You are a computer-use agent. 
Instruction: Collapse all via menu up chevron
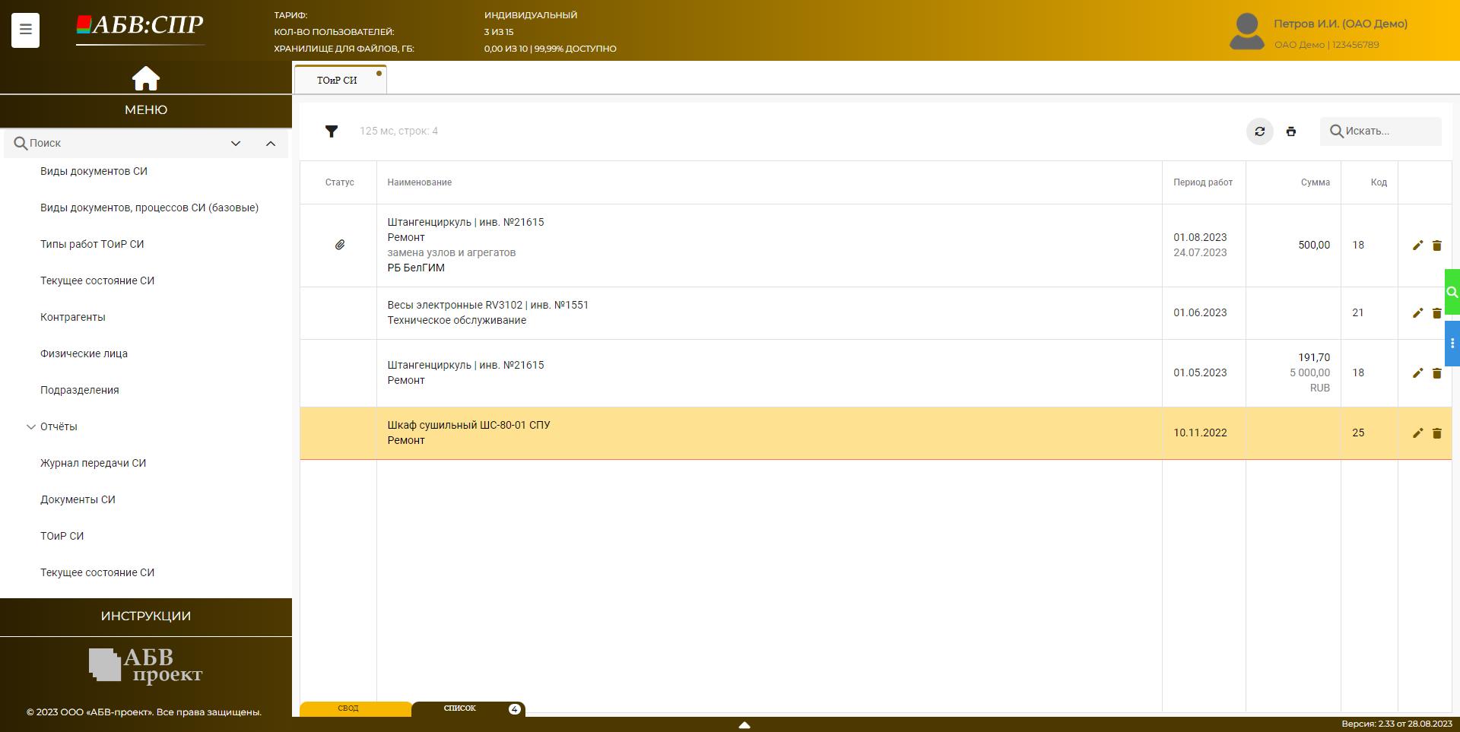(x=270, y=144)
